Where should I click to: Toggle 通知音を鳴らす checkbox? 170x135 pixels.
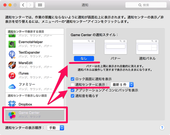coord(73,96)
